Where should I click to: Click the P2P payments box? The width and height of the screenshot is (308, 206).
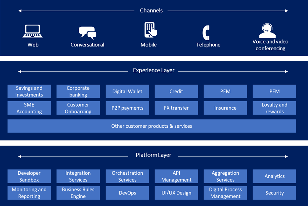[127, 108]
